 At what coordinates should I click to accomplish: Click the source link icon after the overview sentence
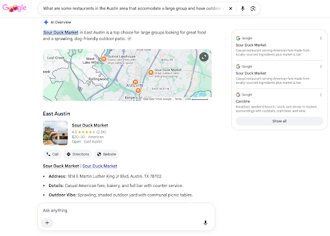130,39
